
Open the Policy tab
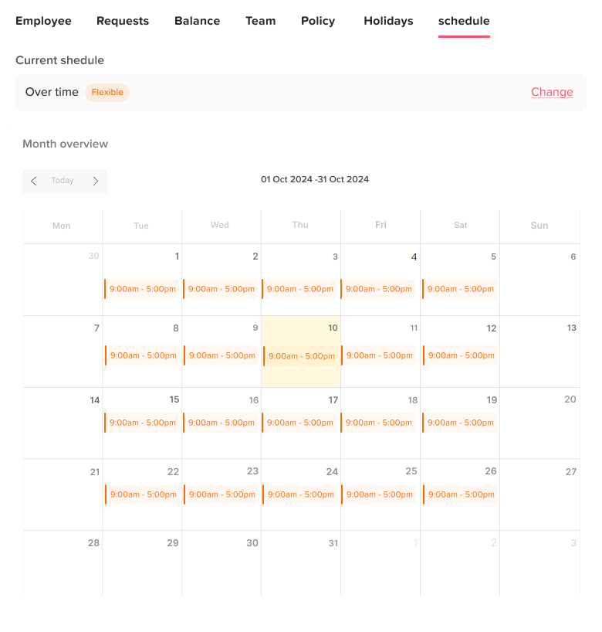point(318,21)
